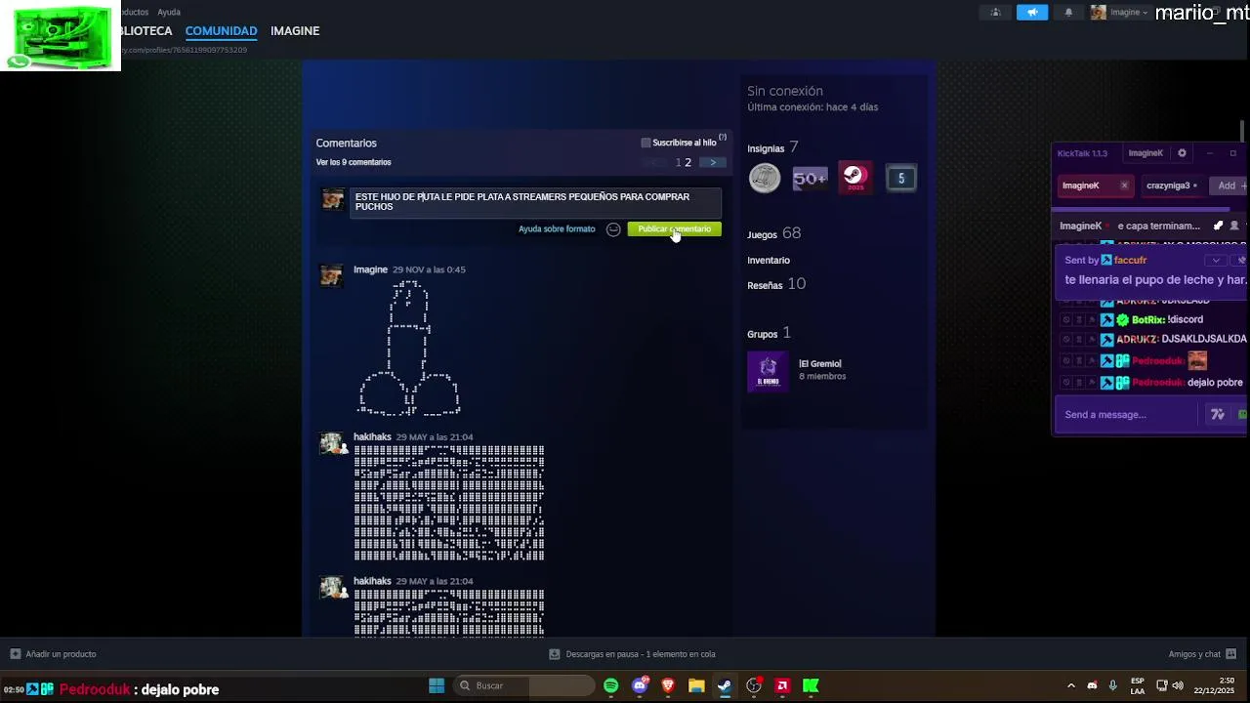Click the microphone tray icon
The width and height of the screenshot is (1250, 703).
pos(1112,685)
